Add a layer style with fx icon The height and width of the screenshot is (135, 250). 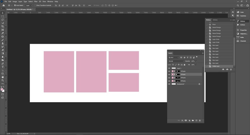(x=182, y=121)
